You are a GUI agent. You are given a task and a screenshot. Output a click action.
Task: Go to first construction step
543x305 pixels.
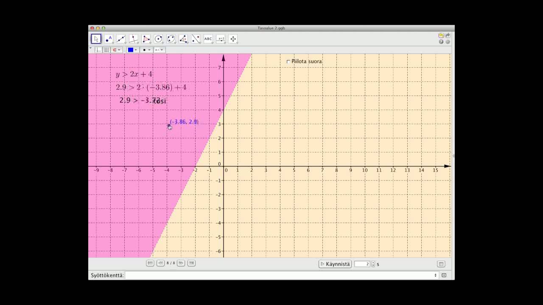(x=150, y=263)
